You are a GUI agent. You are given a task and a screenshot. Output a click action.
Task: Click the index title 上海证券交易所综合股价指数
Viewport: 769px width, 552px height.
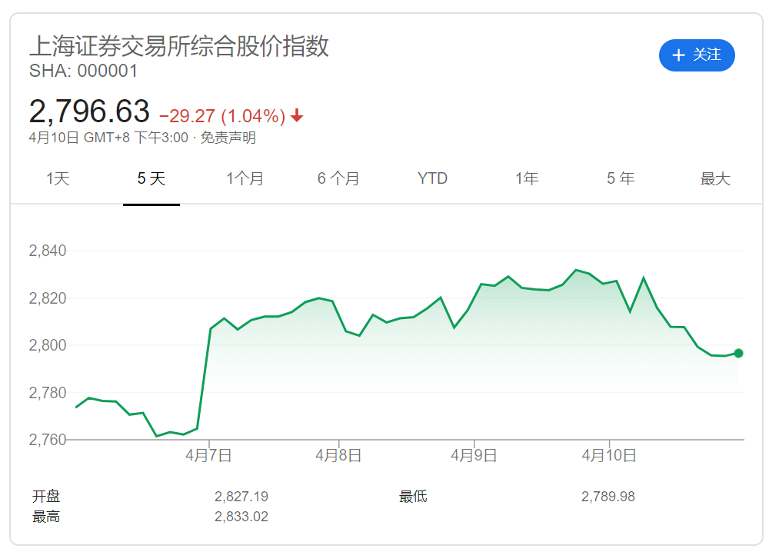(179, 46)
